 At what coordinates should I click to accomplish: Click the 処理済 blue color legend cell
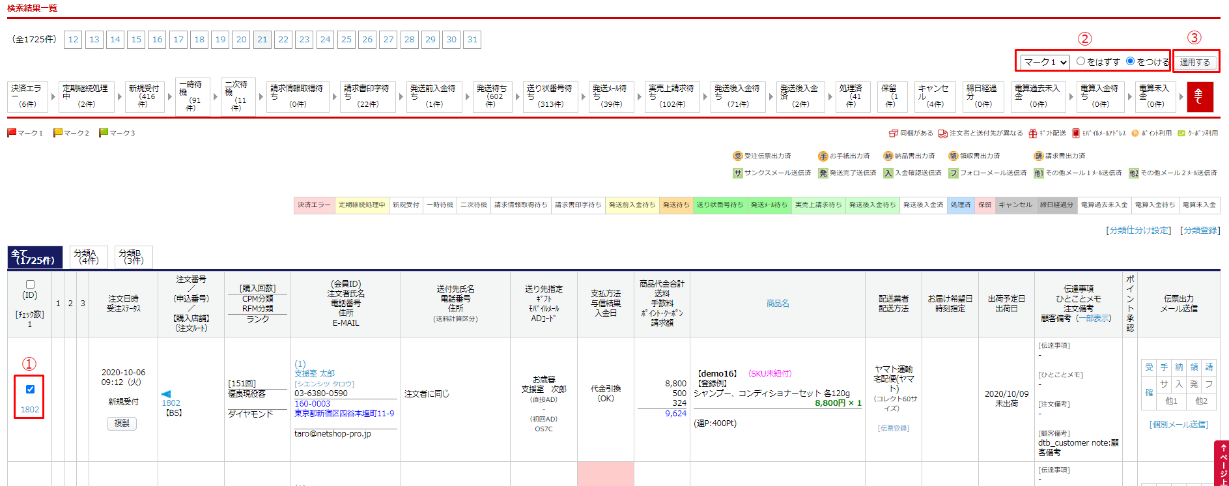click(961, 205)
